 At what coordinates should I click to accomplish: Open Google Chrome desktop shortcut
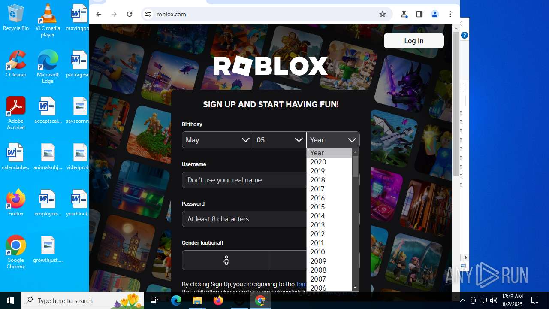[x=16, y=252]
